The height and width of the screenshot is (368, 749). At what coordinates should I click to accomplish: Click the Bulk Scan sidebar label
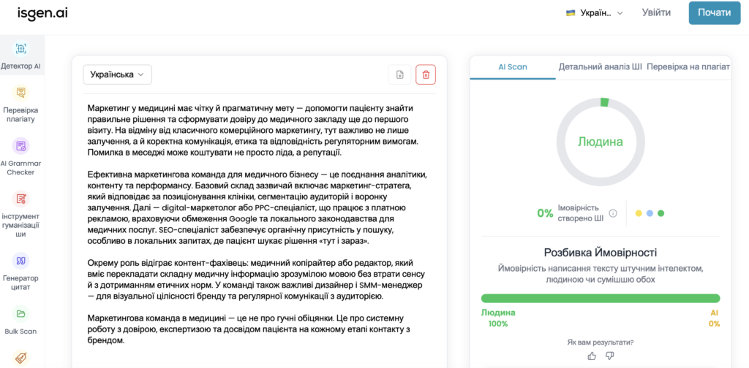(21, 331)
